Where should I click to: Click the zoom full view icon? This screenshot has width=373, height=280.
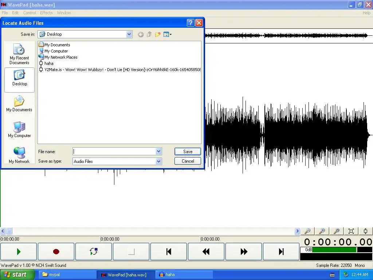click(351, 231)
